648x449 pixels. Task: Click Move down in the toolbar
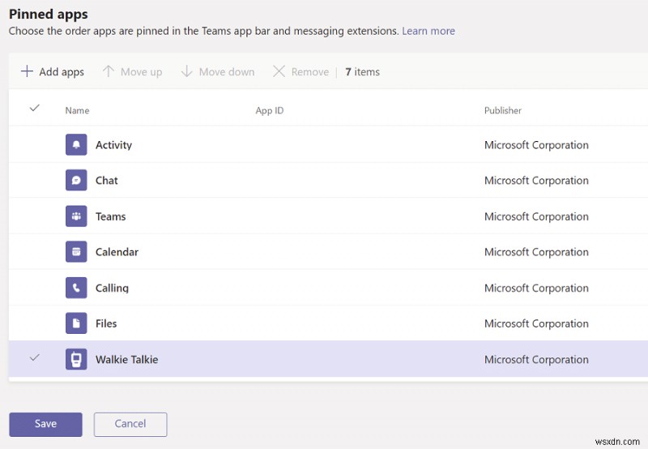click(x=218, y=71)
